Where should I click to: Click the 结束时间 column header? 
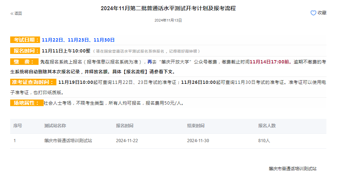(196, 126)
